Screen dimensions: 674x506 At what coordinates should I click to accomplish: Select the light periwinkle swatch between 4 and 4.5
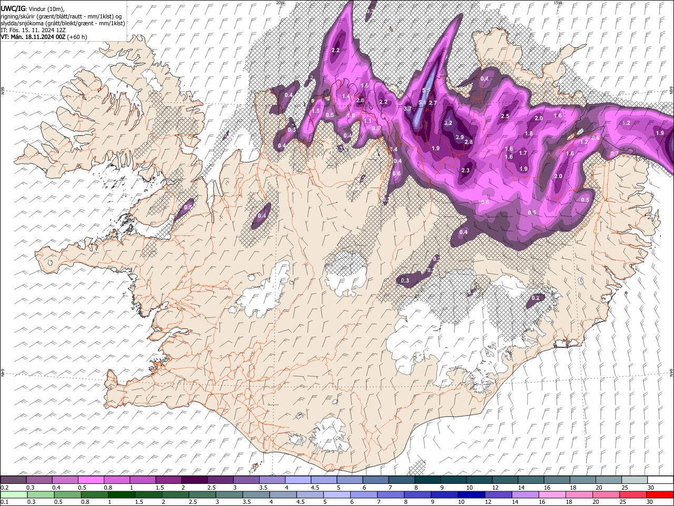click(298, 480)
